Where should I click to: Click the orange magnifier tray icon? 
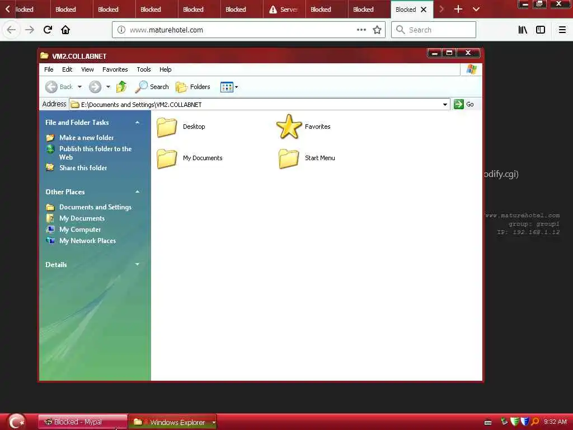(x=536, y=422)
